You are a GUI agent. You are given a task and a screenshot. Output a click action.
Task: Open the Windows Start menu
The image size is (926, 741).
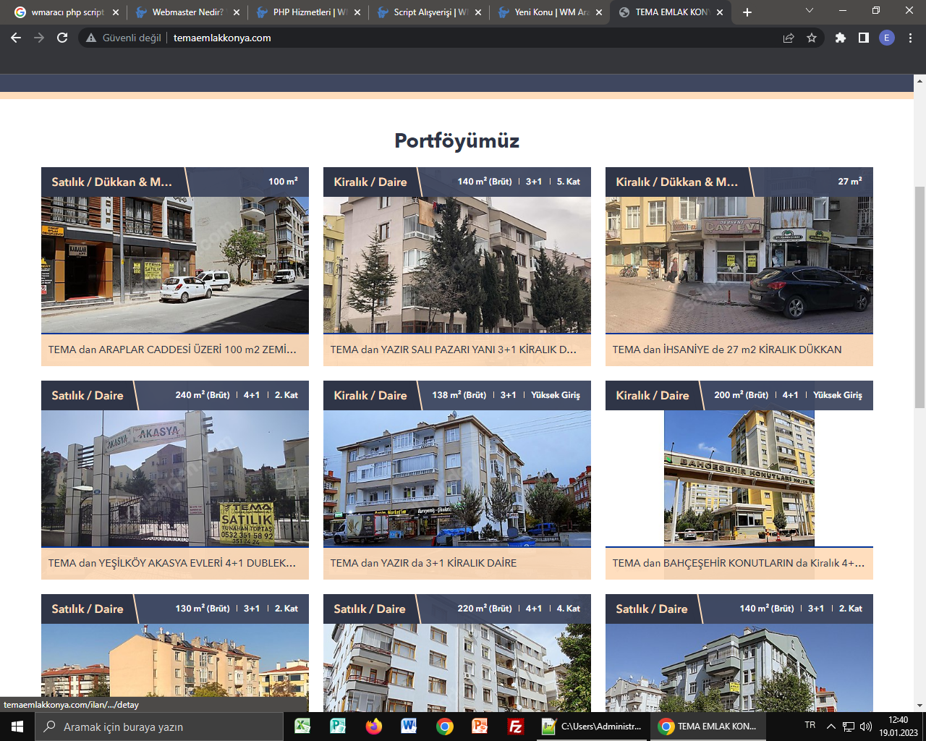[x=17, y=727]
